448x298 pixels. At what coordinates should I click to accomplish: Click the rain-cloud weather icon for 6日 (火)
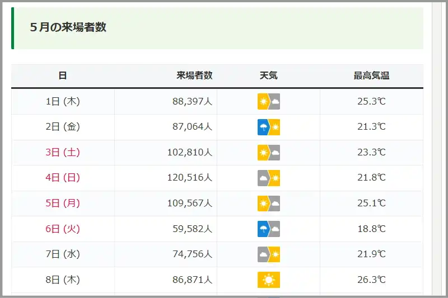269,229
